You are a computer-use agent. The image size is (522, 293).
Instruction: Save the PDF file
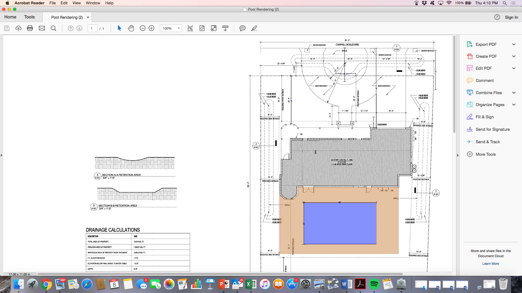[x=7, y=28]
